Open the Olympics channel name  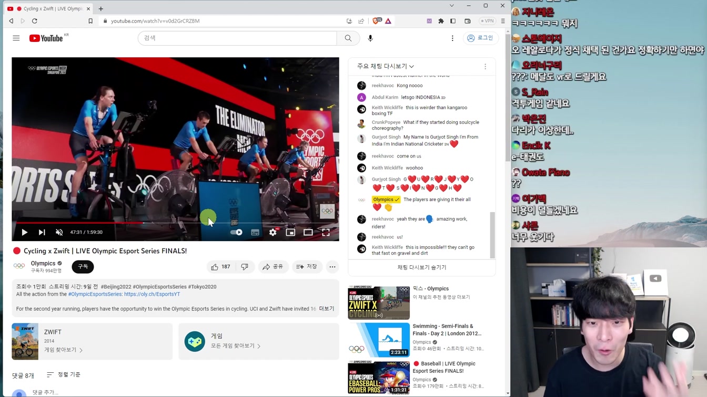pyautogui.click(x=43, y=264)
